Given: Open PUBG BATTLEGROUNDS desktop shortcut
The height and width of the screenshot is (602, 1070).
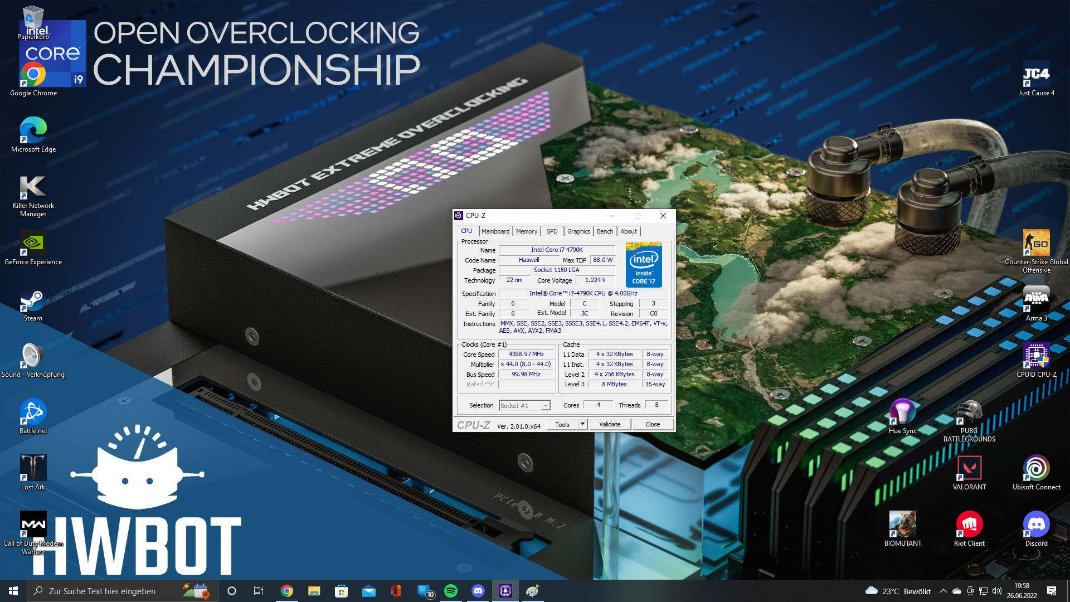Looking at the screenshot, I should pos(969,421).
